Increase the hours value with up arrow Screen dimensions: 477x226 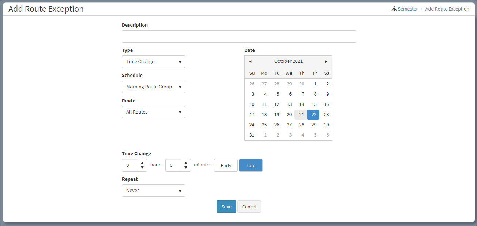pyautogui.click(x=142, y=163)
